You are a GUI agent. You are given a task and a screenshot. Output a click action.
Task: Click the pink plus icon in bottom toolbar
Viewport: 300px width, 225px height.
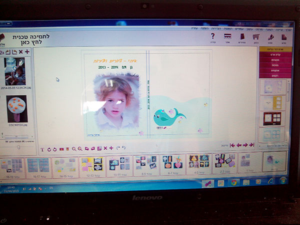click(111, 148)
